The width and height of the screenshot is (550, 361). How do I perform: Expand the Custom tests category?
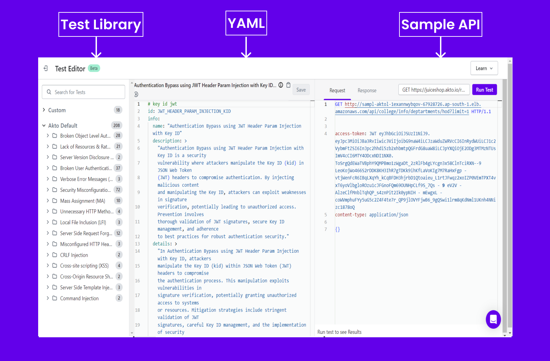44,110
